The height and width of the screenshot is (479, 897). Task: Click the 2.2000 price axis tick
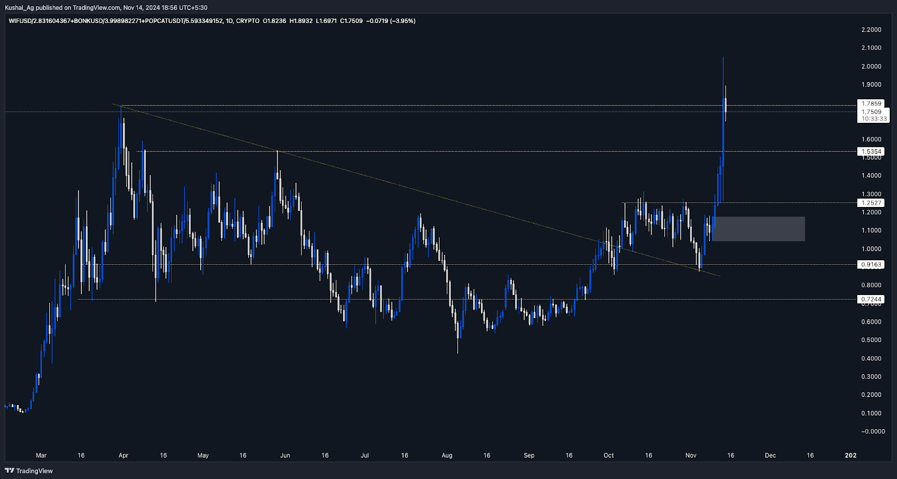point(871,30)
